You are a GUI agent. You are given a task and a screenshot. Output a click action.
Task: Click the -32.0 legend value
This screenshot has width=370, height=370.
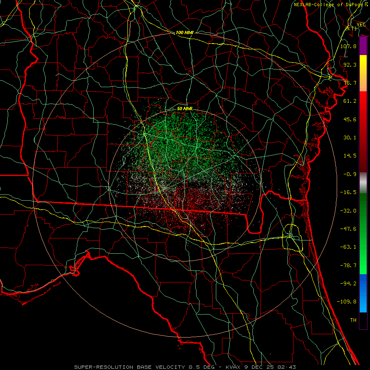coord(348,211)
